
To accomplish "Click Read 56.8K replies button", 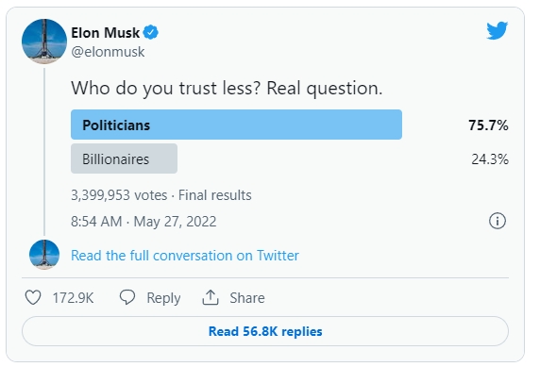I will 265,331.
